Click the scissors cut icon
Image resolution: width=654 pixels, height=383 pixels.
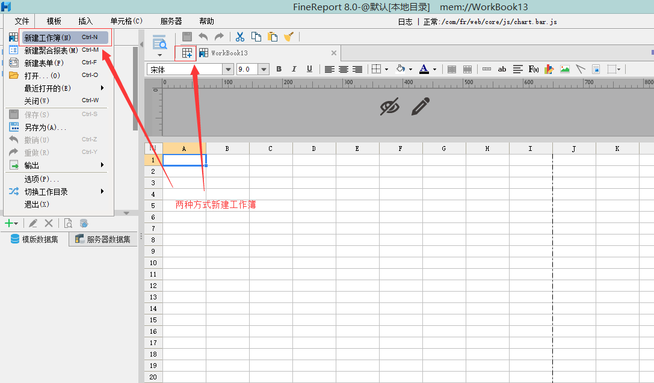(x=240, y=37)
